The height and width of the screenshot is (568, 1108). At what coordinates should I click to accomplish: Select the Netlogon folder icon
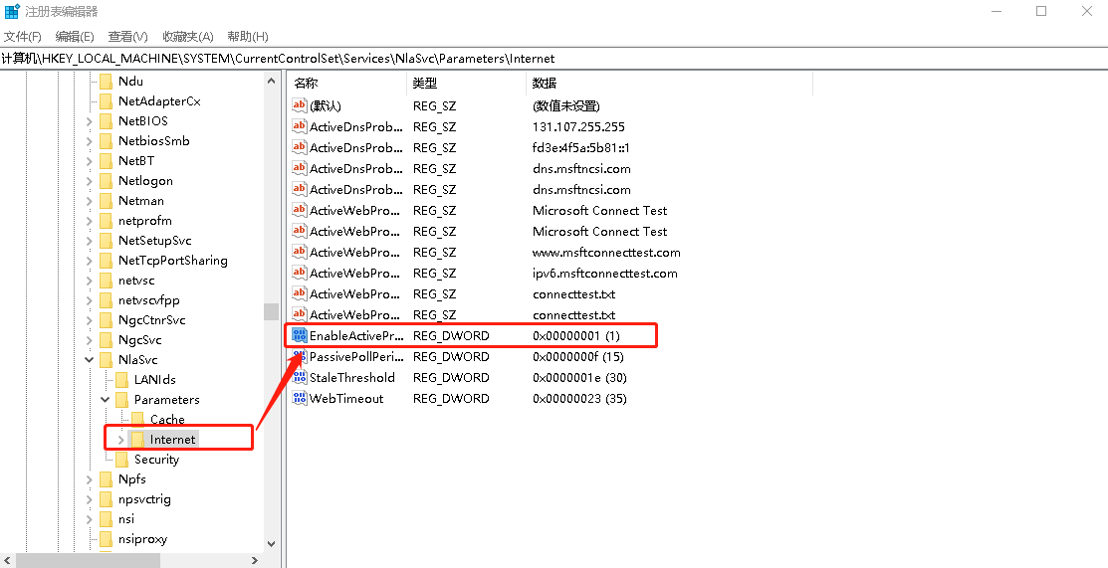106,181
